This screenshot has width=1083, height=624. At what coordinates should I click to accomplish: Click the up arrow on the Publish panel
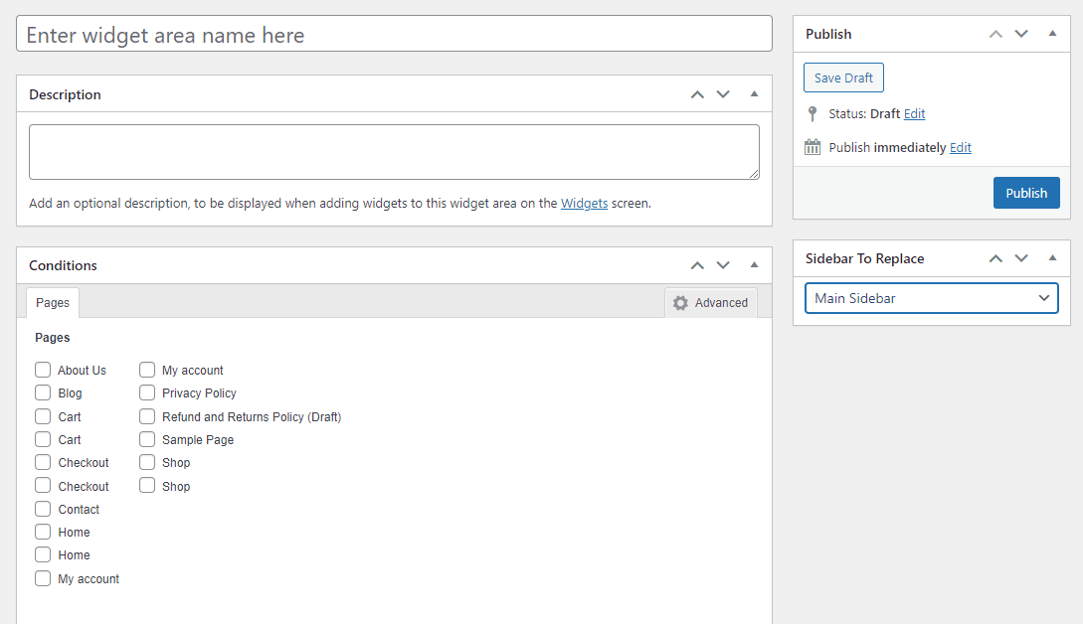tap(994, 33)
